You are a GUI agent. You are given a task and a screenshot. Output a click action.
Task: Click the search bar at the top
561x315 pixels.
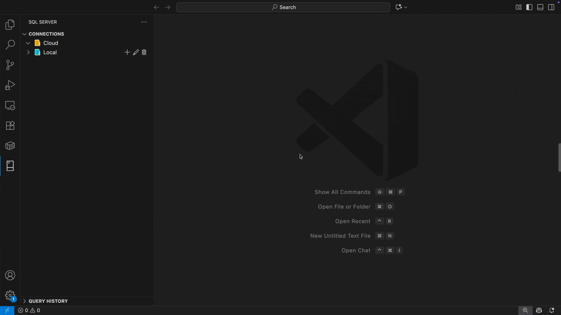coord(283,7)
